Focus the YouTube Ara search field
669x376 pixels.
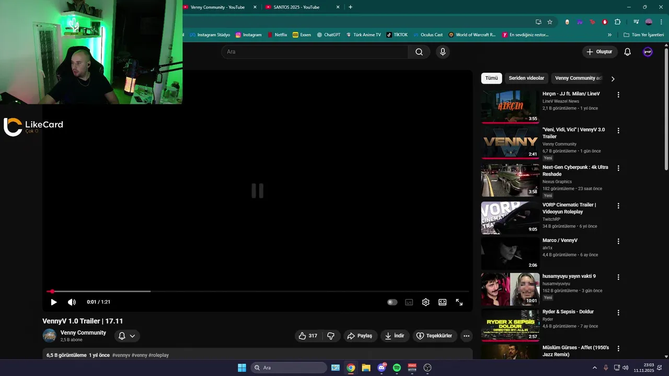coord(315,52)
